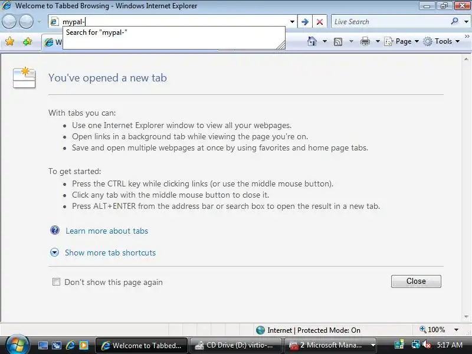Check Don't show this page again
This screenshot has height=354, width=472.
pos(56,282)
